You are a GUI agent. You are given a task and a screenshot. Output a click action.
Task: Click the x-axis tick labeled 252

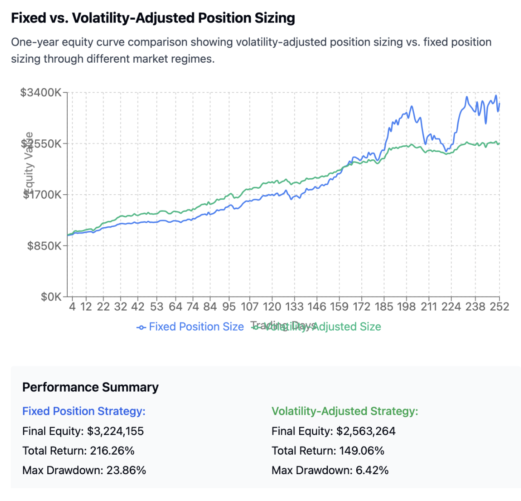[x=499, y=307]
